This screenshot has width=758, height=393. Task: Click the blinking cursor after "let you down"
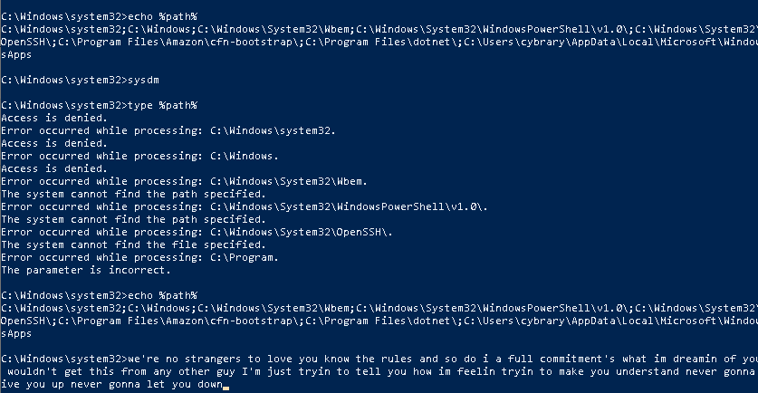(225, 388)
